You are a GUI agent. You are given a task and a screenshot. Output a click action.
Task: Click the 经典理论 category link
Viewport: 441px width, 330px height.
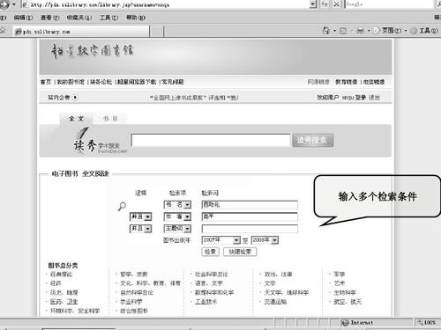61,275
